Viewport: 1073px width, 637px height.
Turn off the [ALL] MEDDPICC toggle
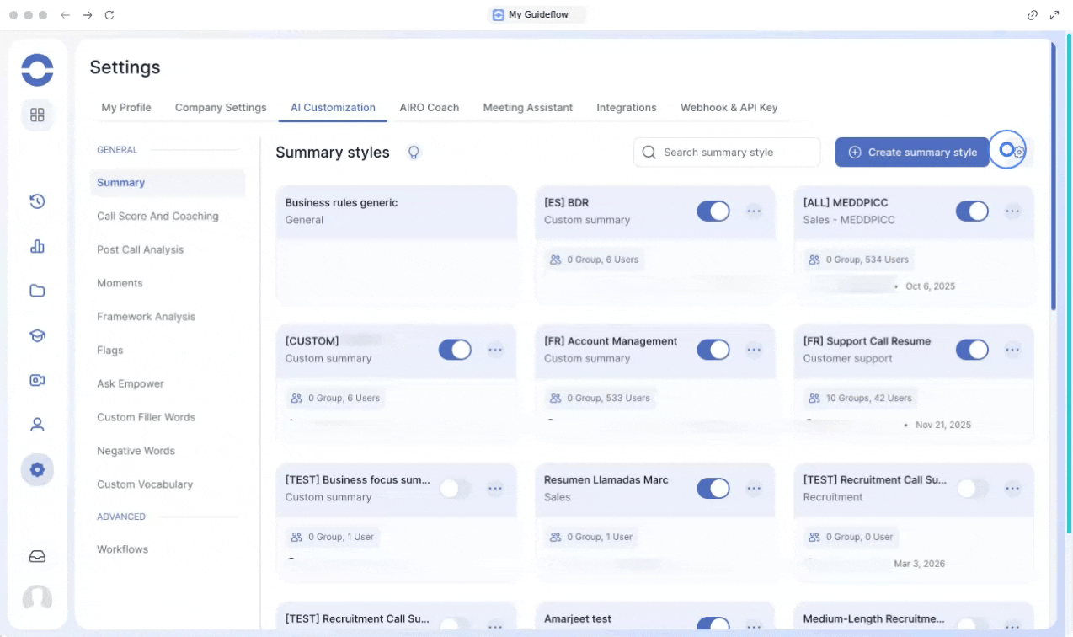click(972, 211)
